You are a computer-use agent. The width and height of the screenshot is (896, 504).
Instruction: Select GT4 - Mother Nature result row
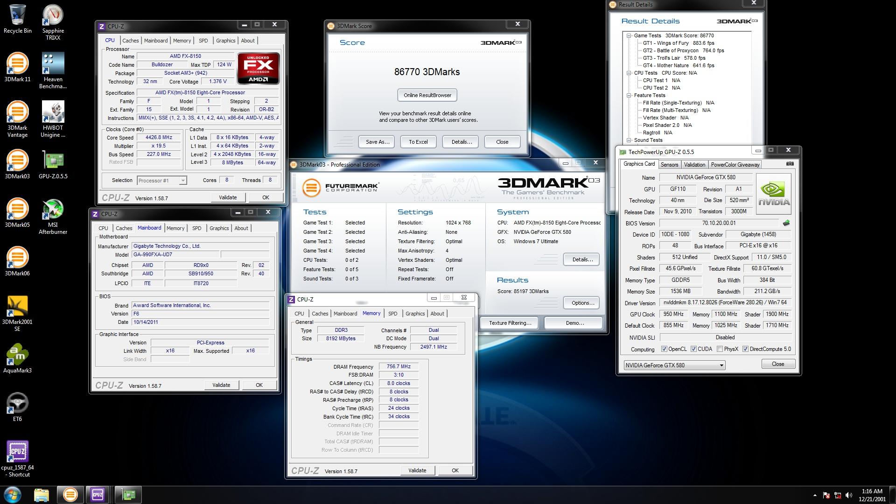pos(678,65)
